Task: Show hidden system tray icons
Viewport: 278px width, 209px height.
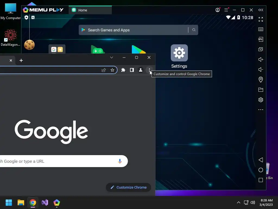Action: [239, 202]
